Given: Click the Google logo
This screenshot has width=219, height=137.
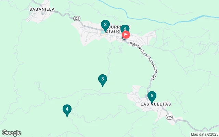Looking at the screenshot, I should point(12,133).
